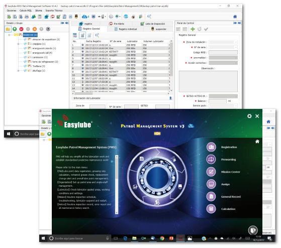Open the Calculo MQL menu
This screenshot has height=248, width=281.
coord(26,11)
